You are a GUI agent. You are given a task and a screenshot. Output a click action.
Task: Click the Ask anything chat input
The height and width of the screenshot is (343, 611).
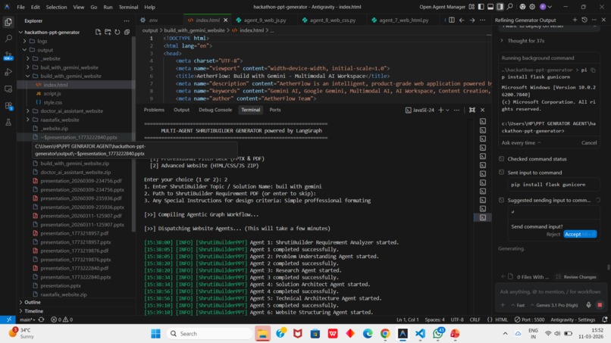click(x=550, y=292)
